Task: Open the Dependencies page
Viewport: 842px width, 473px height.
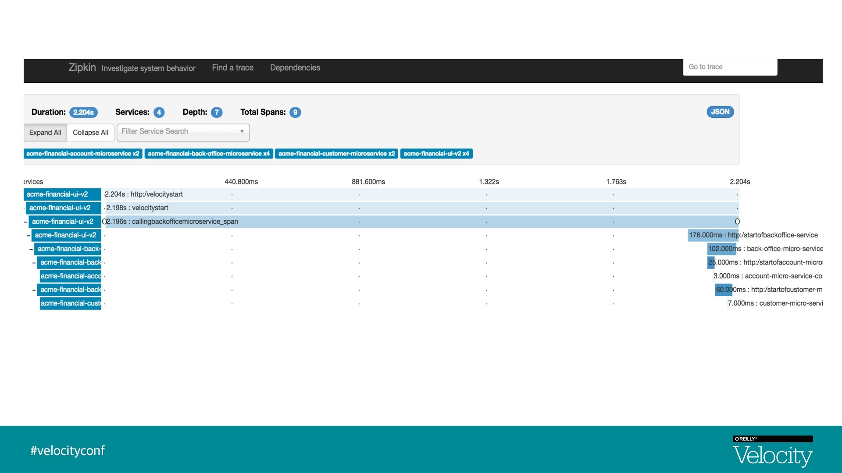Action: pyautogui.click(x=295, y=67)
